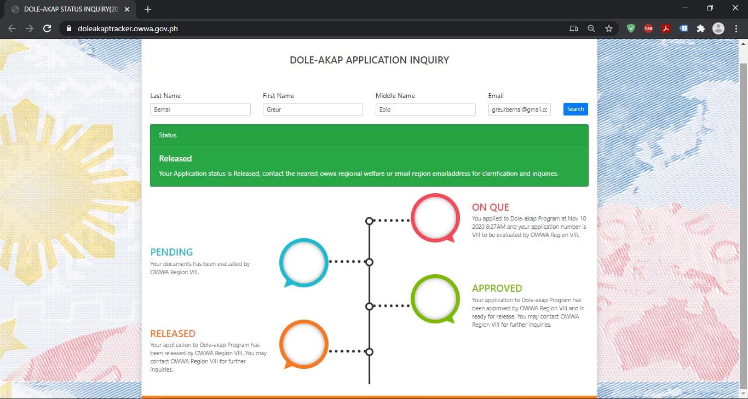Click the blue Search button
The image size is (748, 399).
pos(576,109)
